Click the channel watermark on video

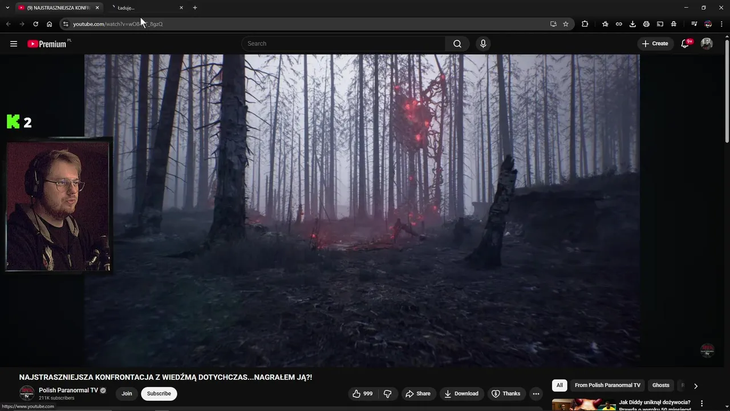pos(707,350)
